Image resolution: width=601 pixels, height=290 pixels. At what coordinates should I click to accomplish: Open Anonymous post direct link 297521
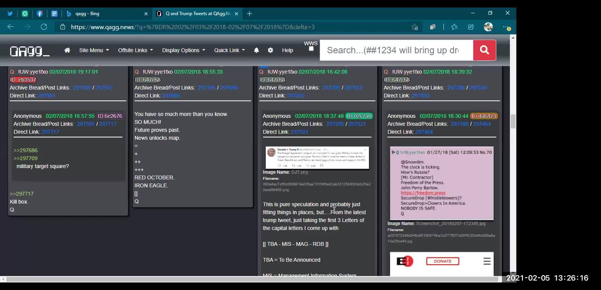point(299,132)
